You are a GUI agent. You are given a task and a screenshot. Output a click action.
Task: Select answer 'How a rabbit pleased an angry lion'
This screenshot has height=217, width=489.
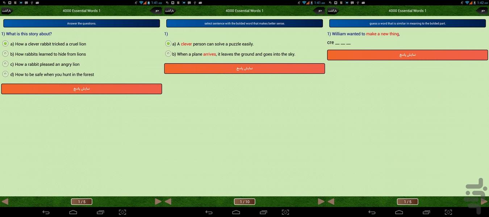coord(5,64)
